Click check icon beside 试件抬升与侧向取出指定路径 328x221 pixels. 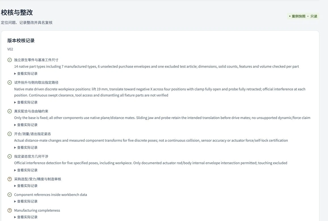[10, 82]
